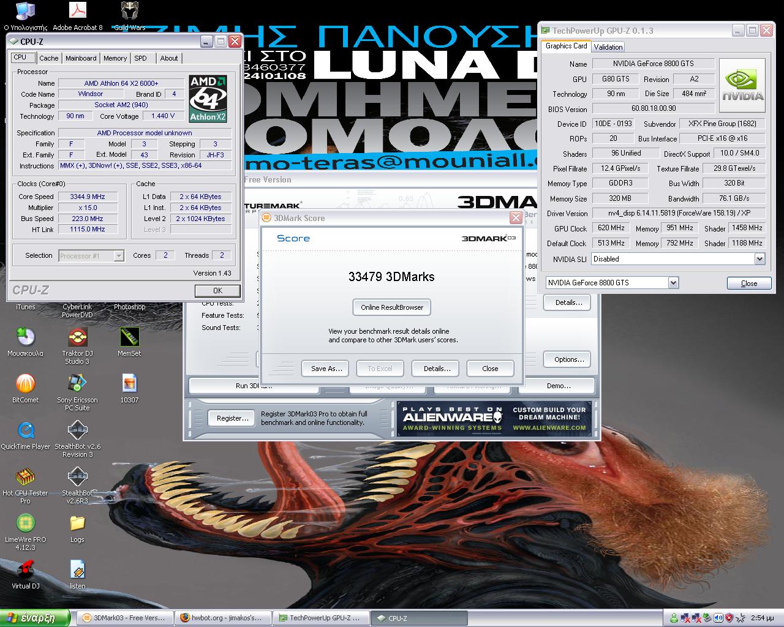Open the Online ResultBrowser
The width and height of the screenshot is (784, 627).
[x=392, y=307]
